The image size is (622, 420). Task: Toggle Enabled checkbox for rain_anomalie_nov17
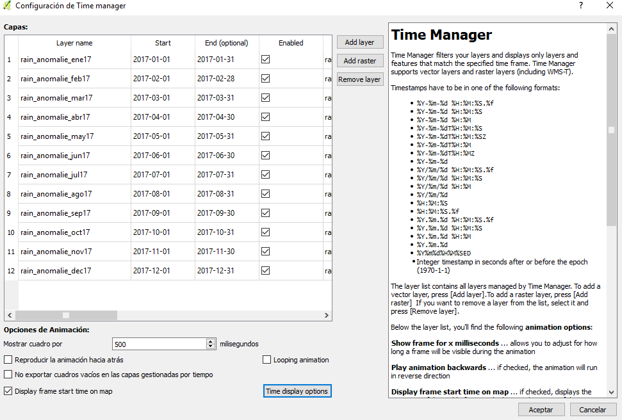coord(266,252)
